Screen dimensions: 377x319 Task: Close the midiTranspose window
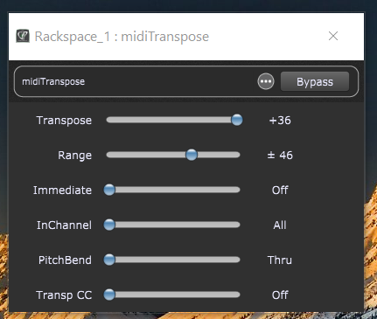pyautogui.click(x=333, y=36)
